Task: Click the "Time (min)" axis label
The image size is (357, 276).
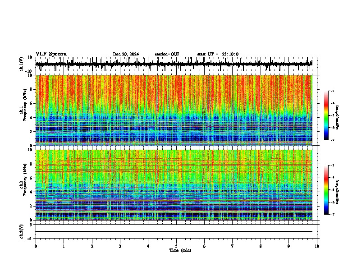Action: click(180, 250)
